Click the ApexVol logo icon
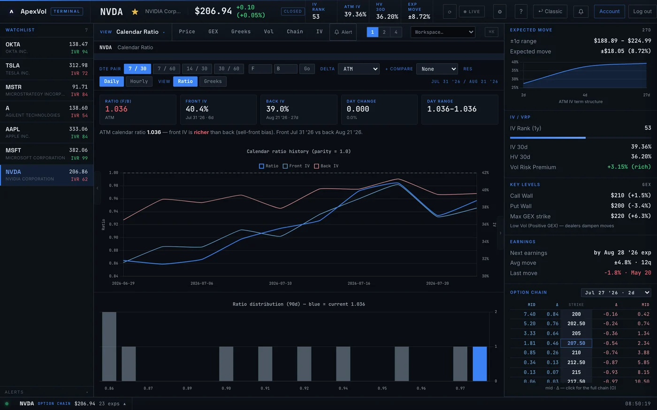657x410 pixels. (11, 11)
